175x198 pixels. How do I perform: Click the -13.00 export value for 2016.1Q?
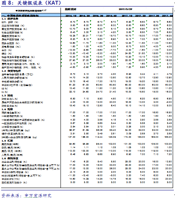click(x=72, y=50)
